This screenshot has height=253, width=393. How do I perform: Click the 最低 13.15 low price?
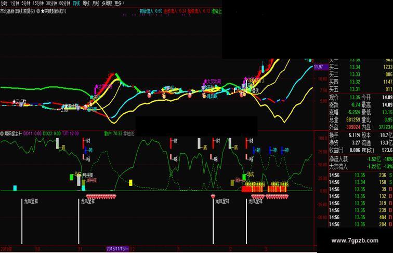coord(387,112)
